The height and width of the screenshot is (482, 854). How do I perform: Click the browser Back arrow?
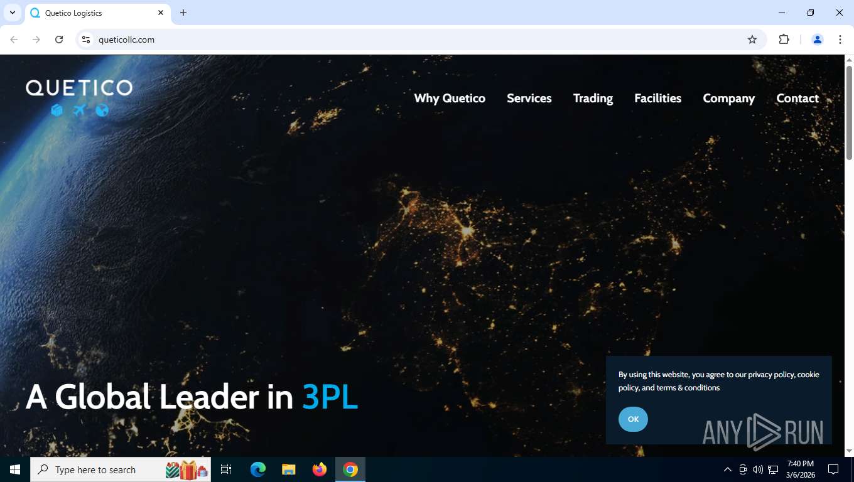point(14,40)
